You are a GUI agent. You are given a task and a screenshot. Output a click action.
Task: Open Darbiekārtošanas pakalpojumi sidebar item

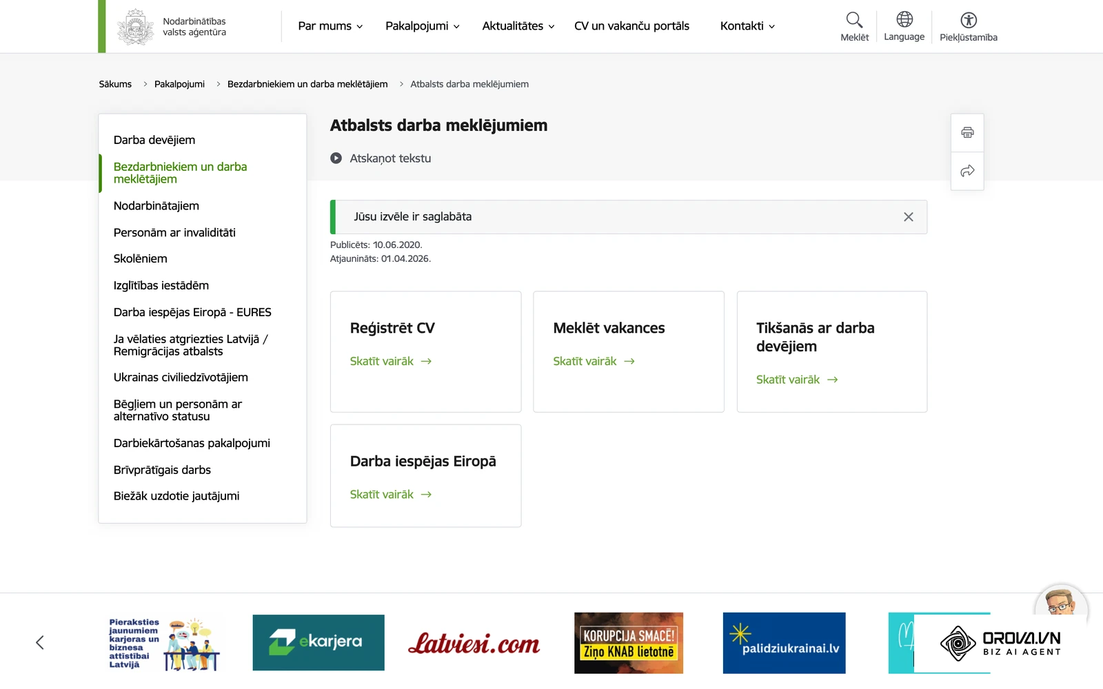click(x=192, y=443)
